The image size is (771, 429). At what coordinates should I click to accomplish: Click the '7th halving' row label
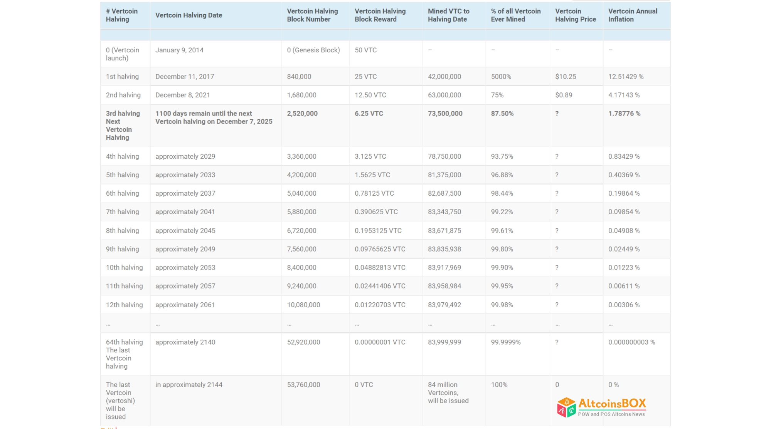[123, 212]
